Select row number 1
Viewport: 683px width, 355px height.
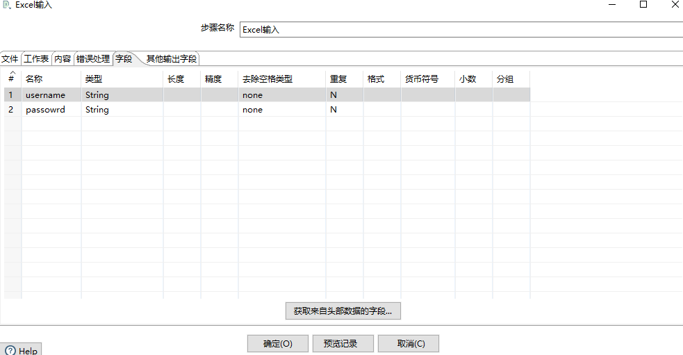click(13, 95)
